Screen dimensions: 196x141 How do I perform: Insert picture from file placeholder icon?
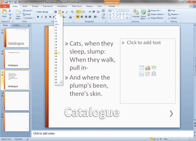141,74
